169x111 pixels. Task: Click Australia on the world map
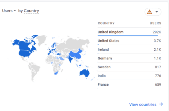click(84, 73)
